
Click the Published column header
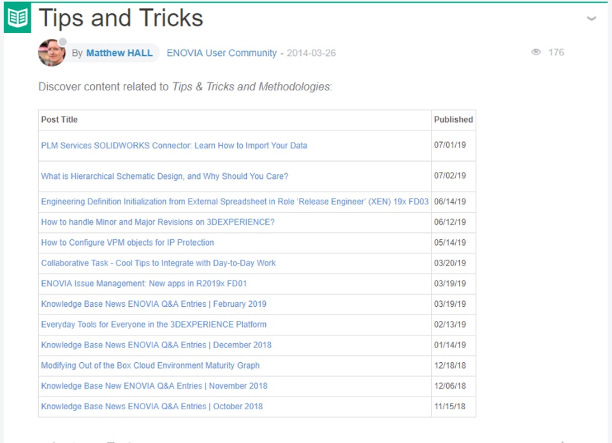pos(453,120)
